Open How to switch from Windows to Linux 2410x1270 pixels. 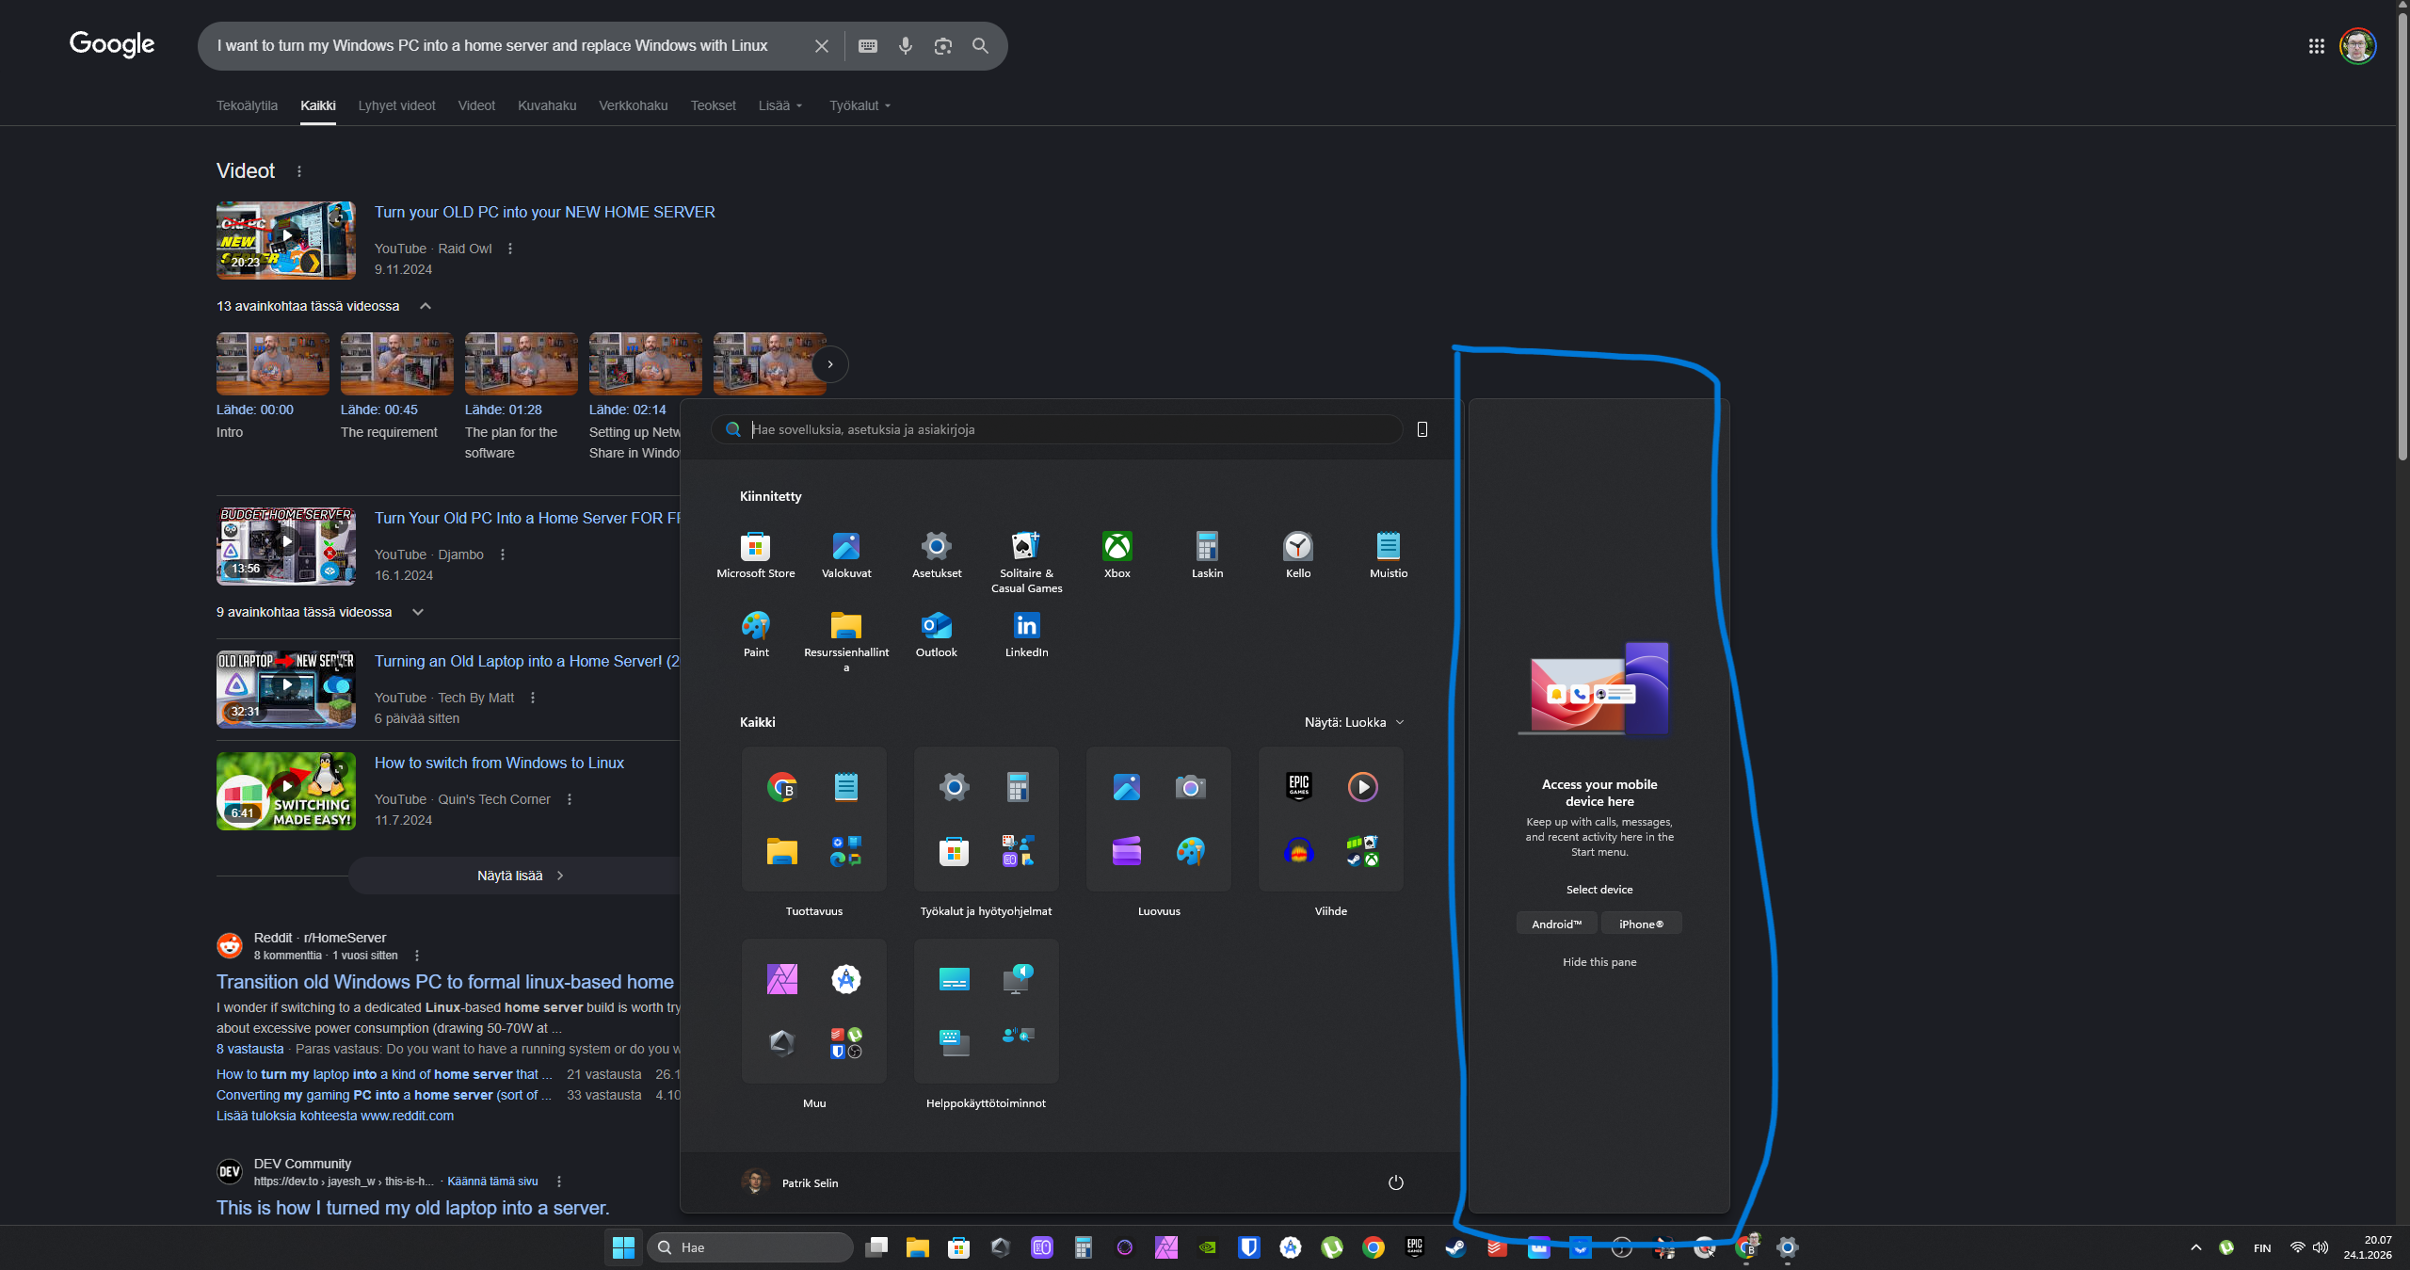[x=499, y=763]
